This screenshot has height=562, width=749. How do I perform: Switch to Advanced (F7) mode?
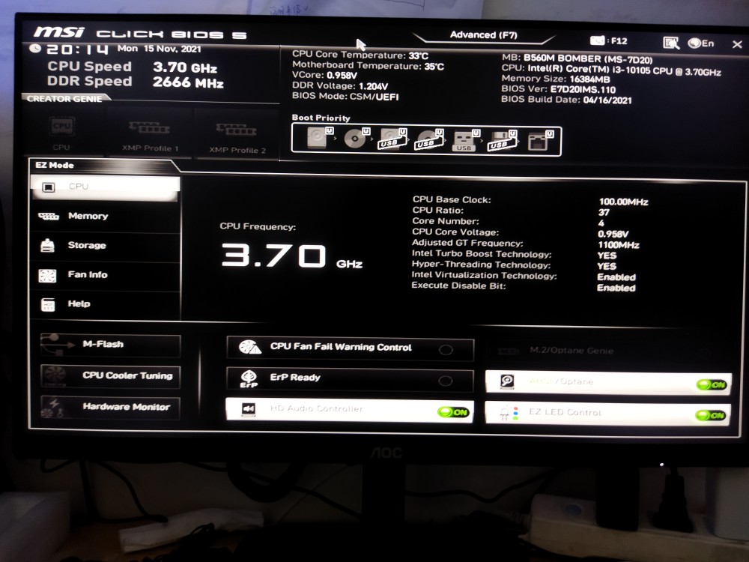pyautogui.click(x=483, y=35)
